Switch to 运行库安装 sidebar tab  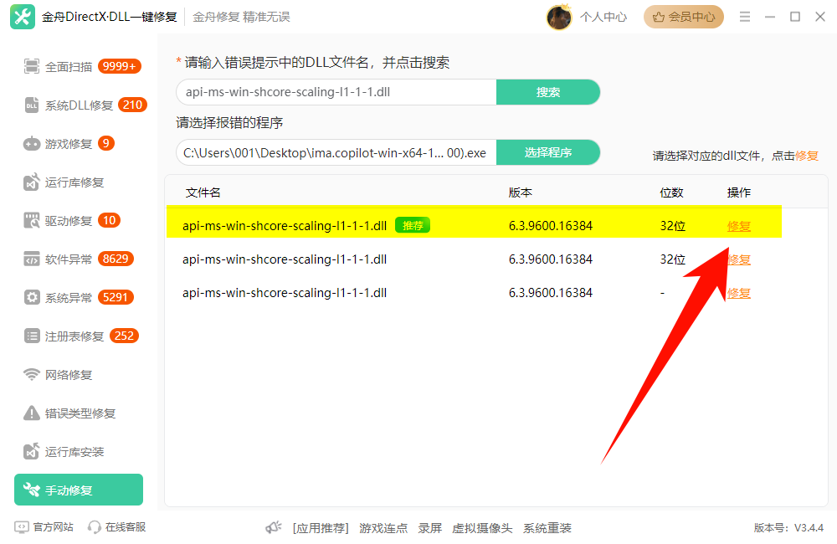click(x=74, y=452)
